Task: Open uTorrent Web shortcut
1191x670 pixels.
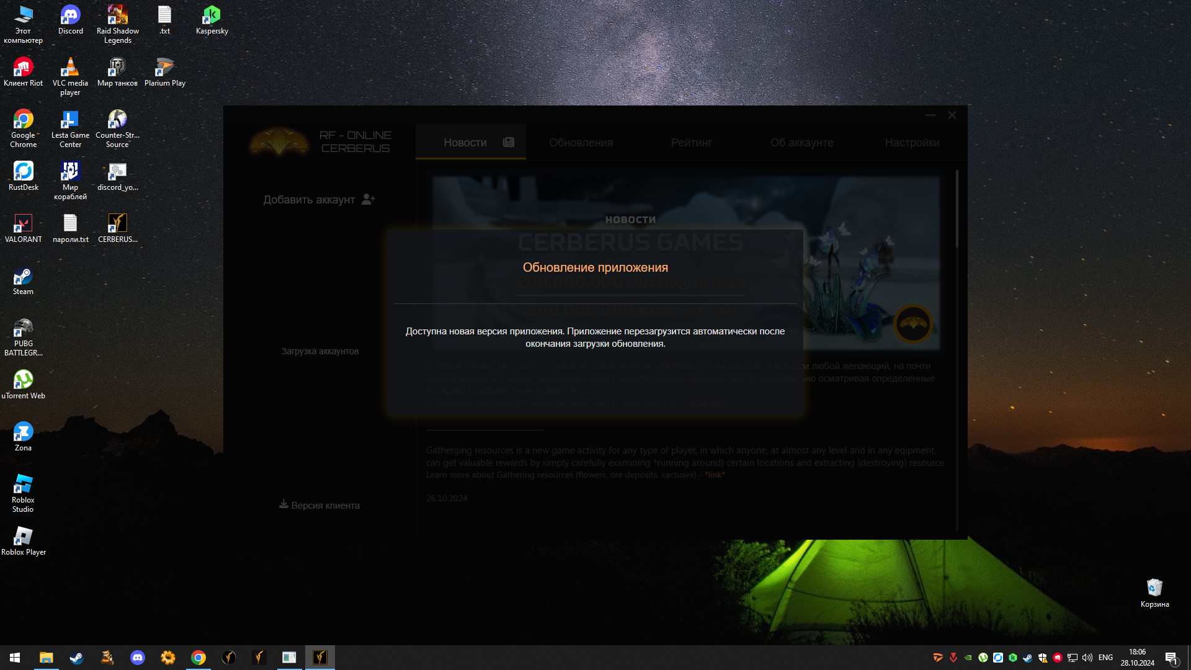Action: coord(23,385)
